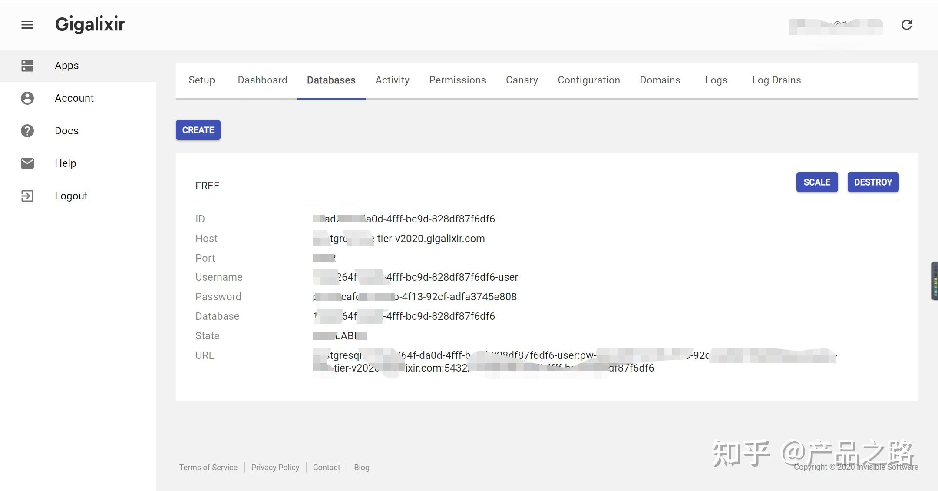
Task: Click the Gigalixir logo title
Action: (90, 24)
